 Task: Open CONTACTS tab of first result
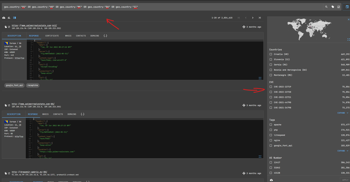[x=81, y=36]
